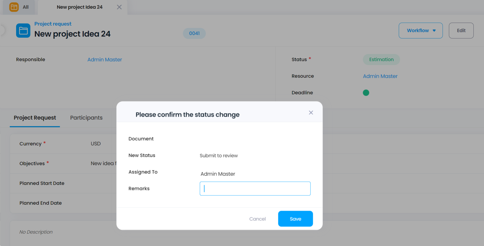Click the Planned End Date label
Viewport: 484px width, 246px height.
(x=41, y=203)
